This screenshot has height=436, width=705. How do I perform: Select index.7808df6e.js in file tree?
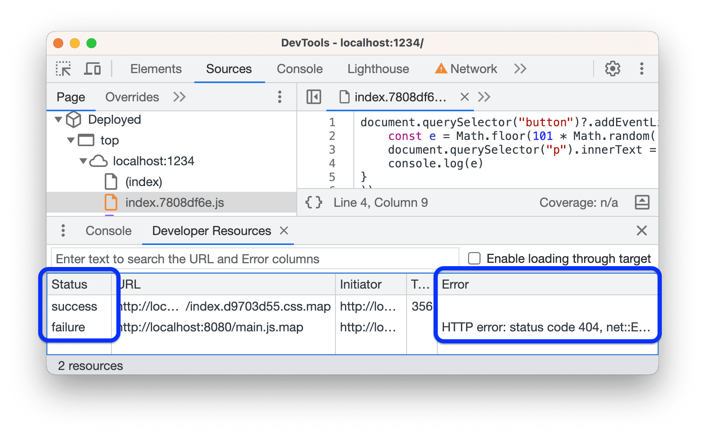pos(174,203)
